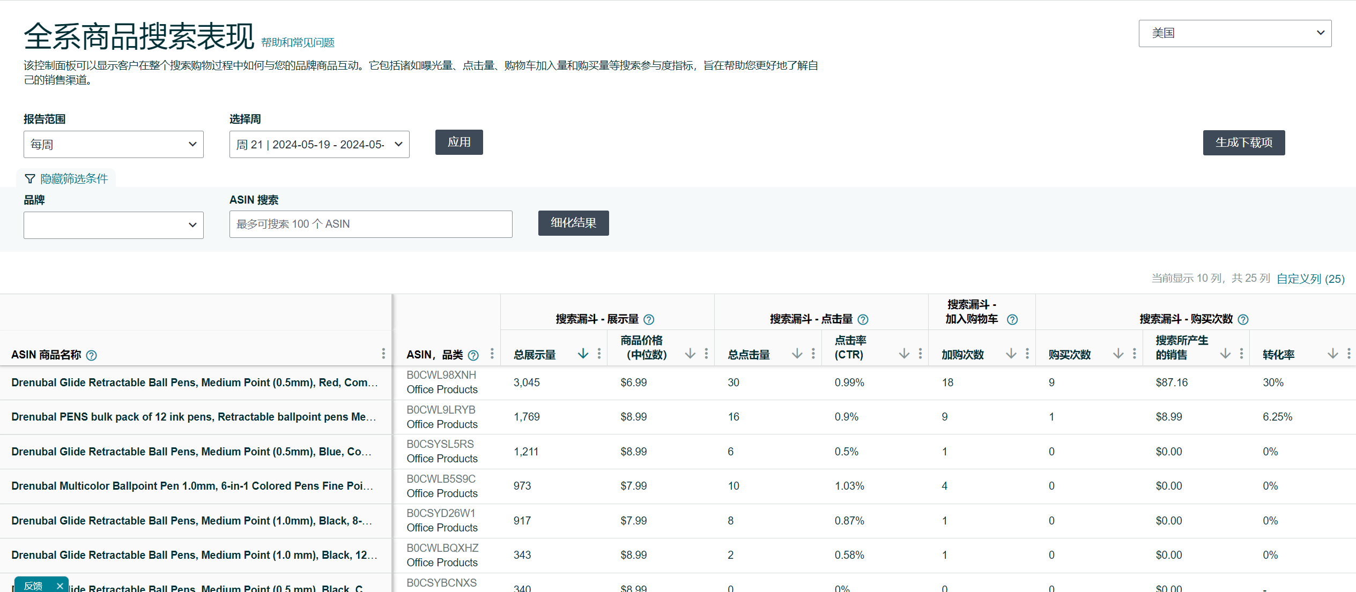
Task: Open help icon for 搜索漏斗 - 加入购物车
Action: tap(1012, 319)
